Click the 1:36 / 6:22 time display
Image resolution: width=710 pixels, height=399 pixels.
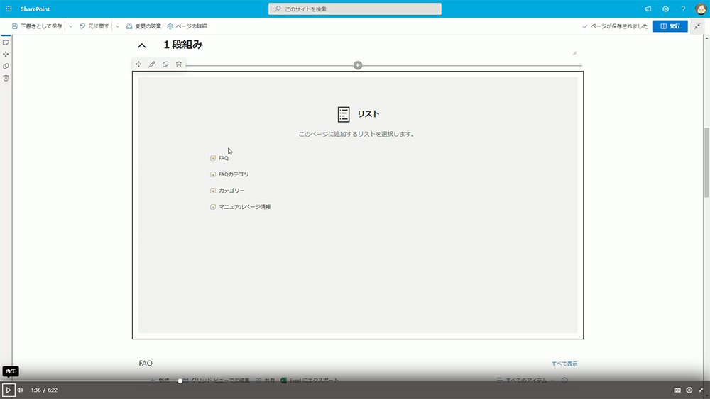point(44,390)
